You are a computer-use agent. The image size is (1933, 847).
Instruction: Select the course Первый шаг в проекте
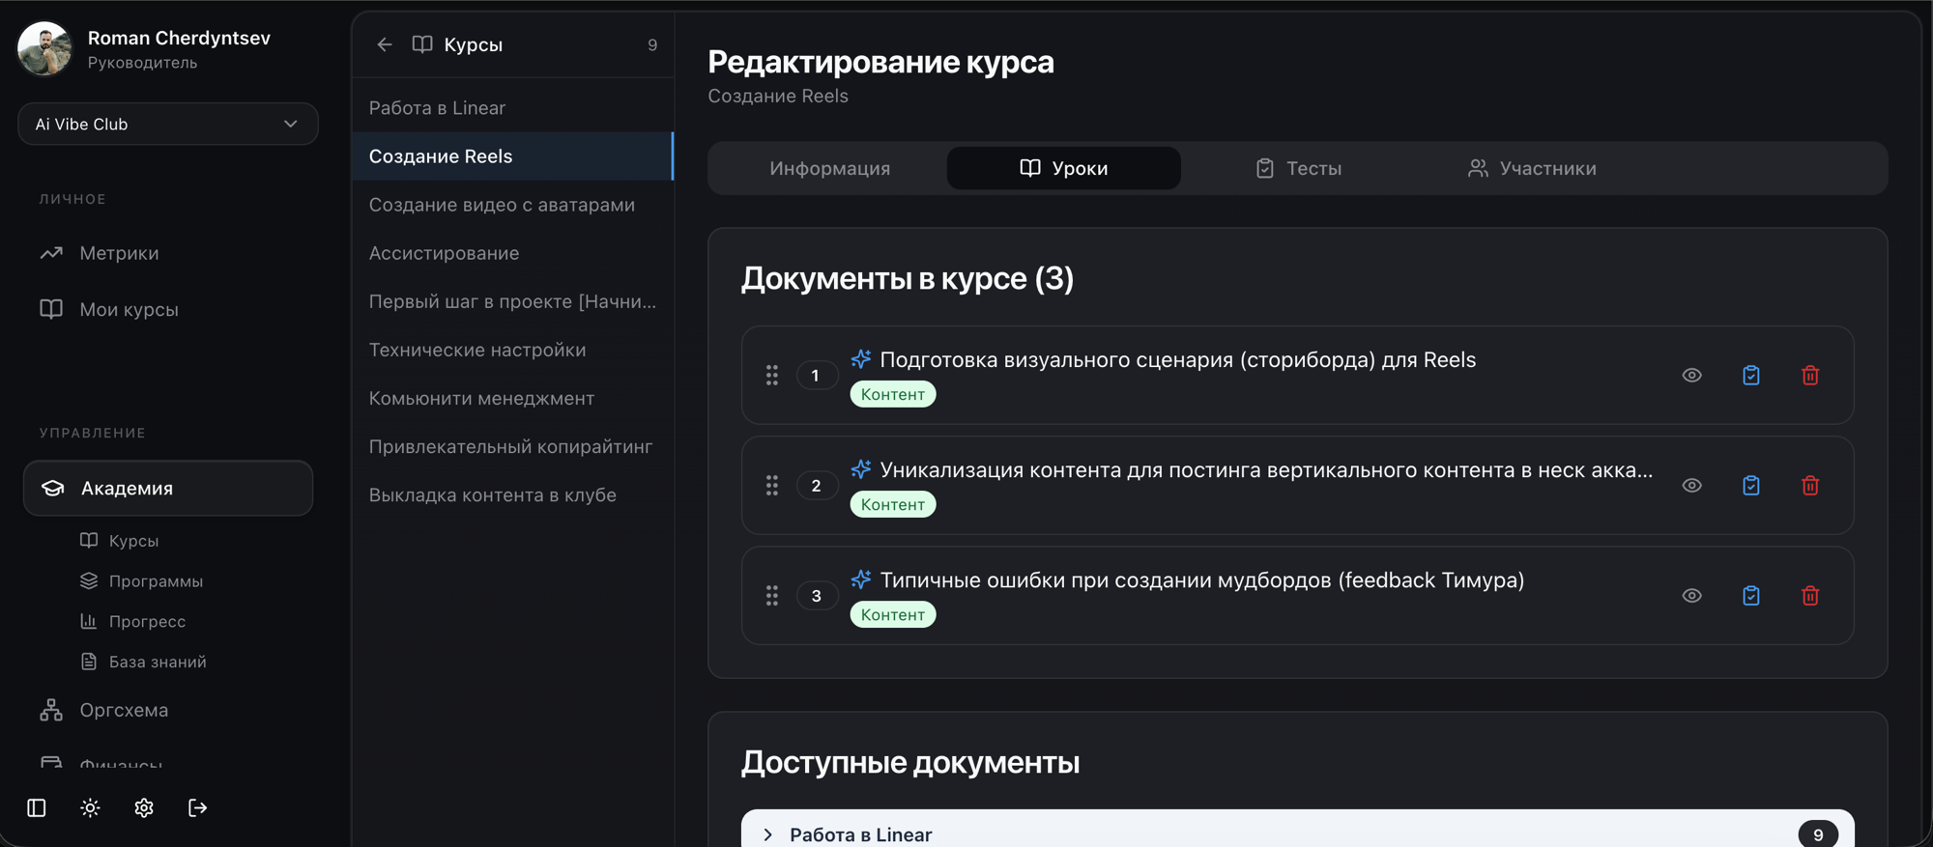(513, 301)
